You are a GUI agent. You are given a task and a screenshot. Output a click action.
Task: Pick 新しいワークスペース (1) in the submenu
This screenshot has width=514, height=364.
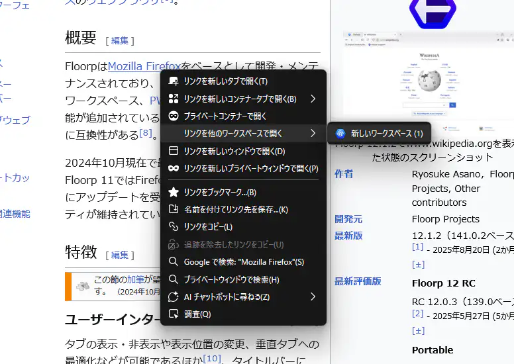[379, 133]
